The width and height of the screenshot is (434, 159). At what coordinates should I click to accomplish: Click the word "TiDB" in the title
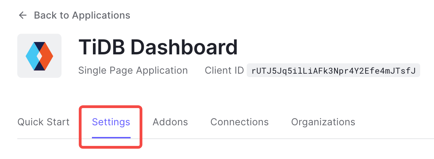[x=102, y=47]
